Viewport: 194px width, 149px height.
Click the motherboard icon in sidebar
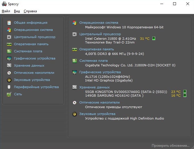(9, 51)
